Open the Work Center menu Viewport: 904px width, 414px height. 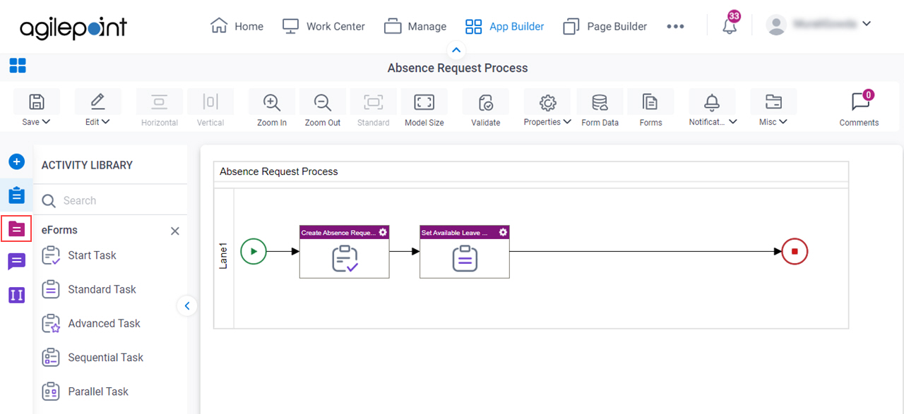(323, 26)
